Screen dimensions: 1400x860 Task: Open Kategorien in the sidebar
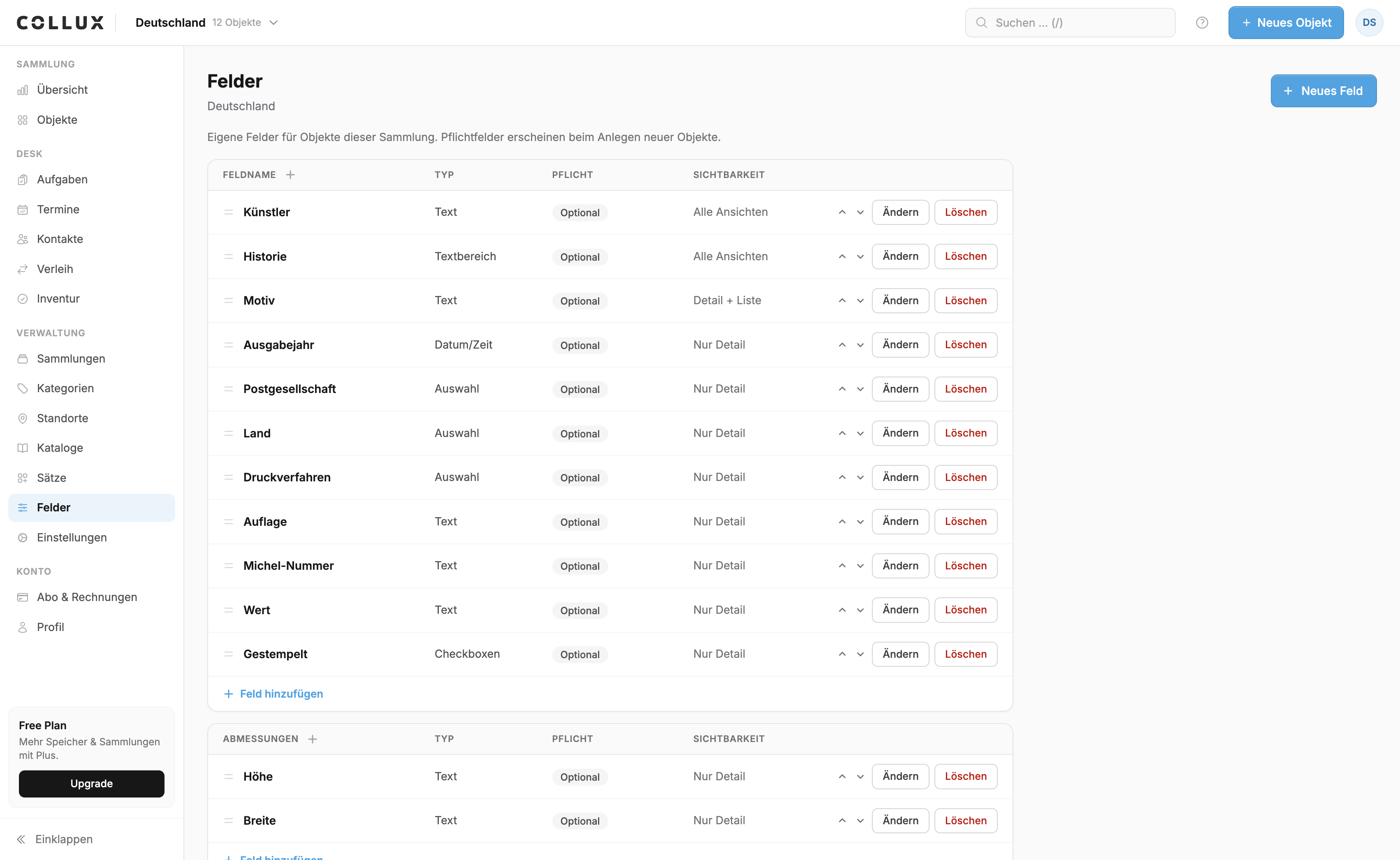coord(92,388)
